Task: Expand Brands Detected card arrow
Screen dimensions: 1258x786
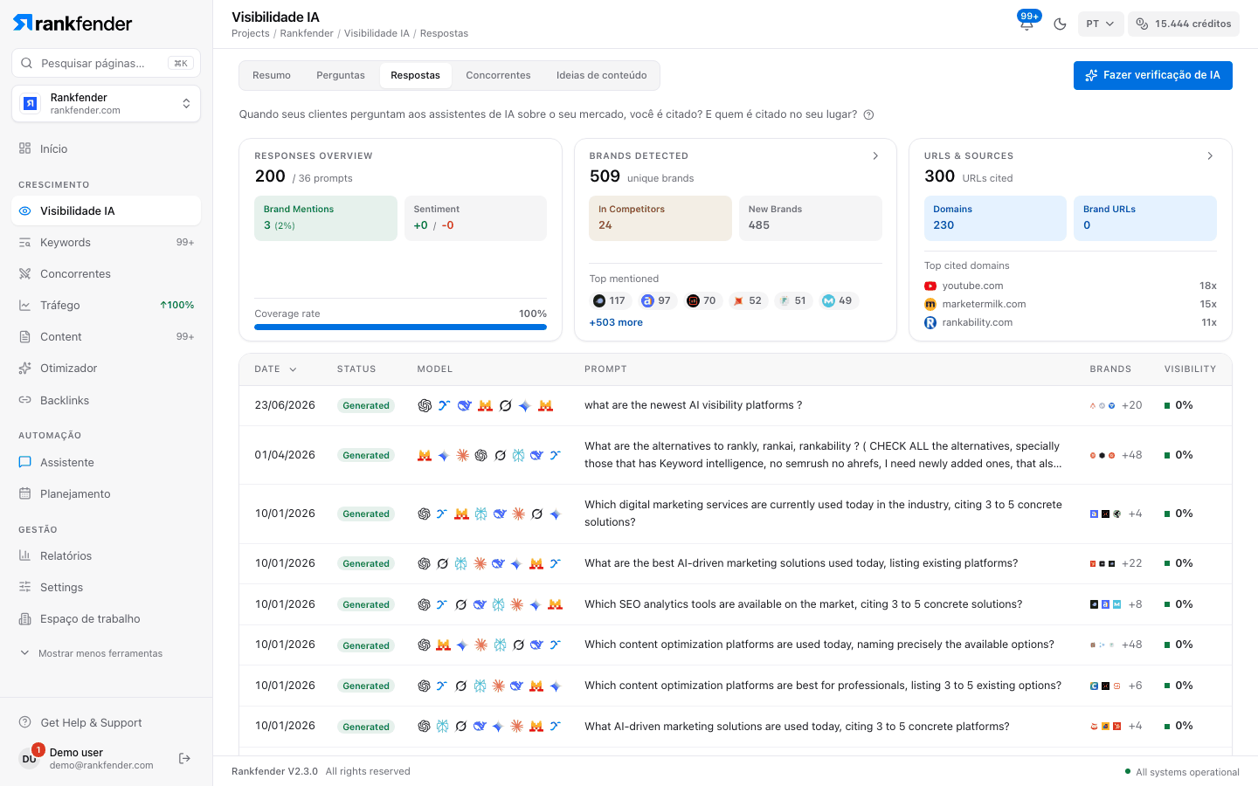Action: 875,155
